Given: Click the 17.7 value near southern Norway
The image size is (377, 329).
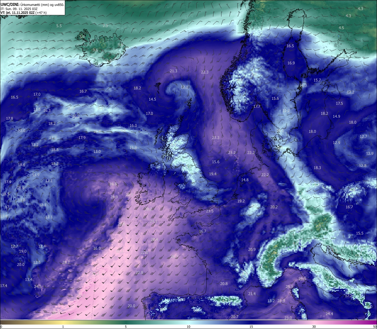Looking at the screenshot, I should [x=257, y=107].
